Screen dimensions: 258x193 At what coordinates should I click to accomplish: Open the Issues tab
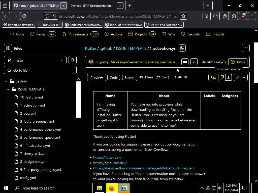pos(43,34)
